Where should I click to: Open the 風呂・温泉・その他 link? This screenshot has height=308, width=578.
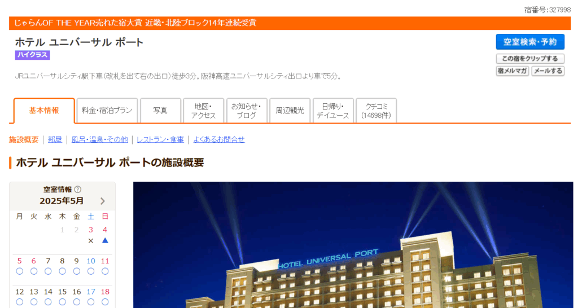click(x=99, y=140)
